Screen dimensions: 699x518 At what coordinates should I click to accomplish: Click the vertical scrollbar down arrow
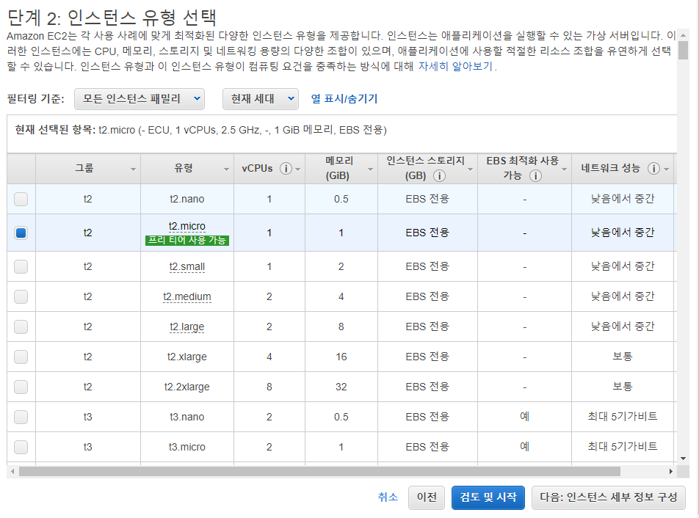[x=683, y=459]
